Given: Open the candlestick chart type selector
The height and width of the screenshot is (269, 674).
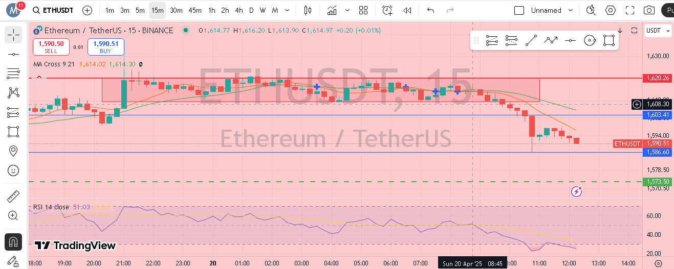Looking at the screenshot, I should [308, 10].
